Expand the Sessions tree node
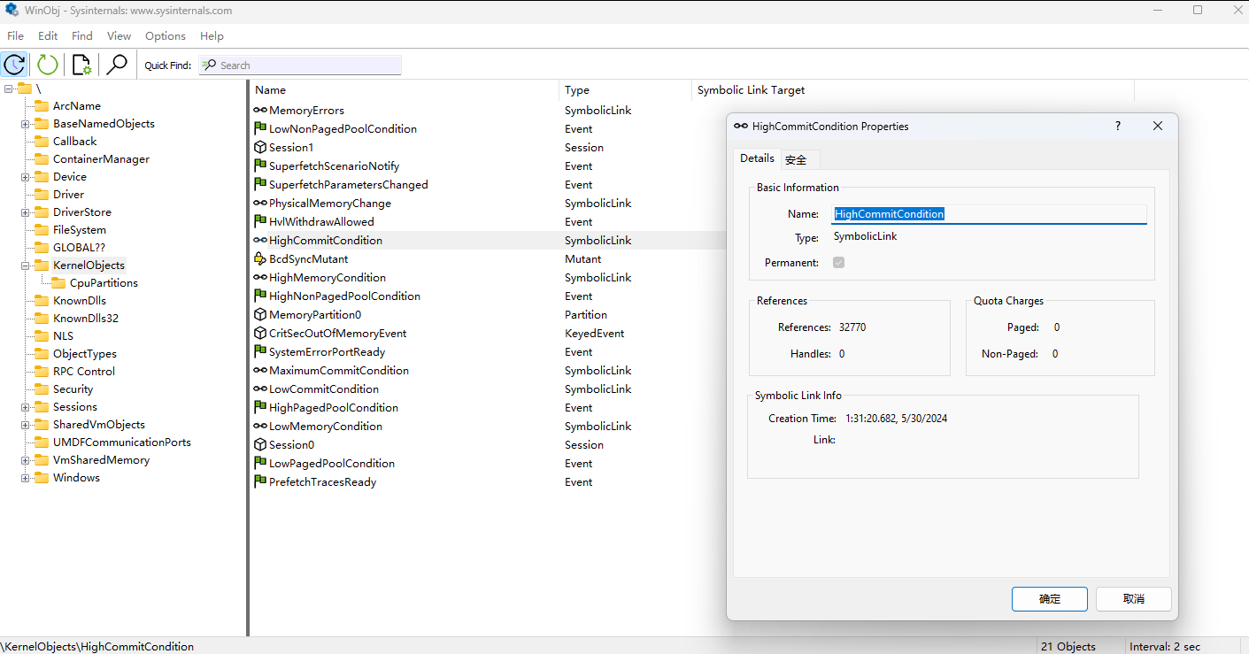Screen dimensions: 1249x654 tap(26, 407)
